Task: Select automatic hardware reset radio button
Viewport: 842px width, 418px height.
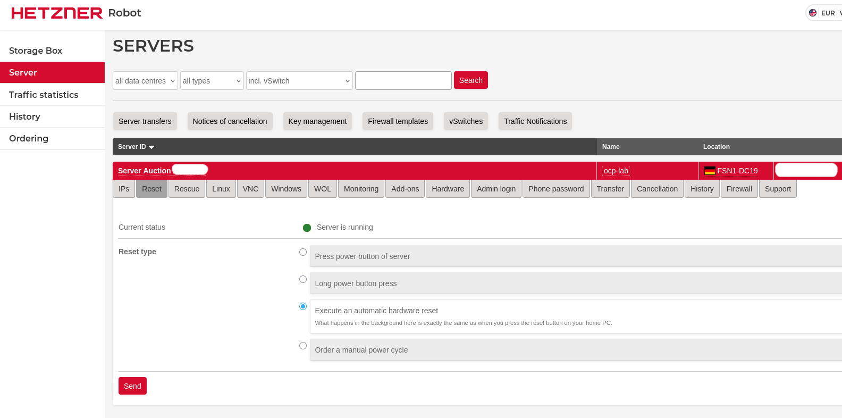Action: tap(303, 306)
